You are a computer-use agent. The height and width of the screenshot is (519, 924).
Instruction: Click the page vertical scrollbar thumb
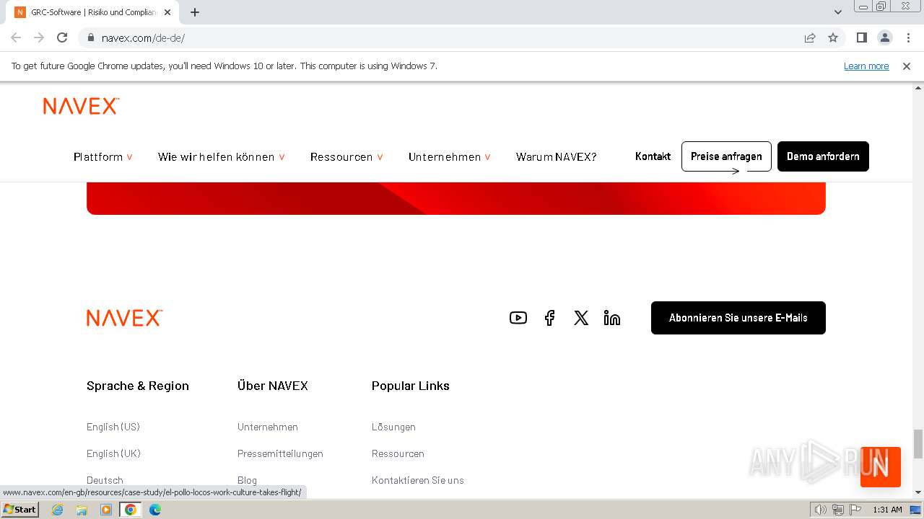[x=918, y=443]
